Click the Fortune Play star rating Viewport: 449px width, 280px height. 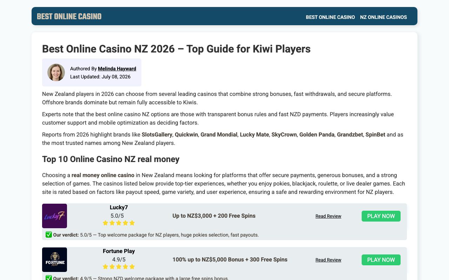point(119,267)
